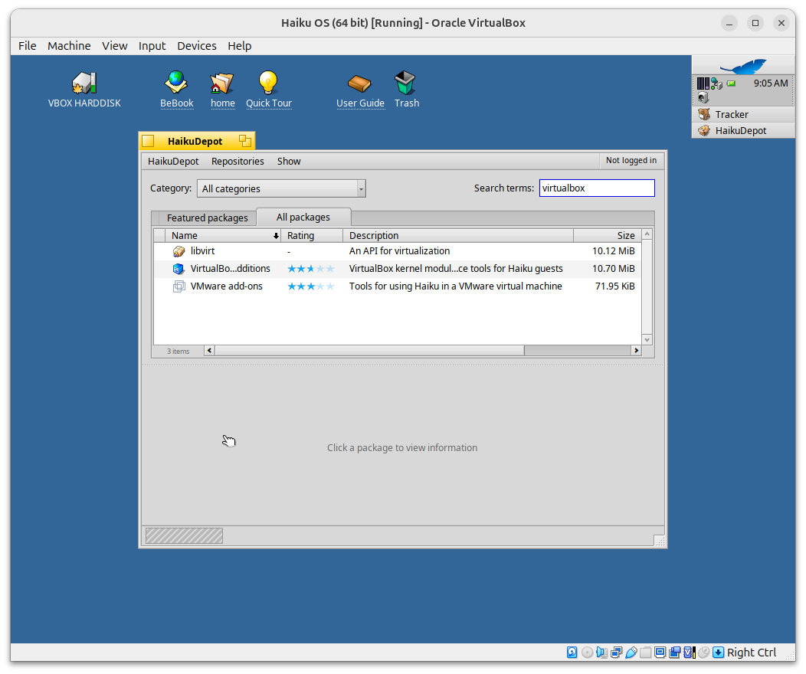Open the HaikuDepot menu in the menu bar
Image resolution: width=806 pixels, height=674 pixels.
[173, 162]
